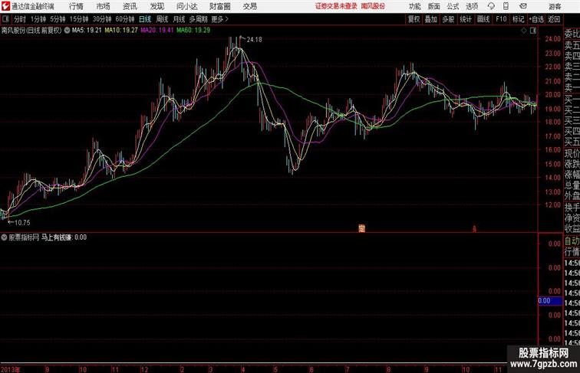The width and height of the screenshot is (580, 373).
Task: Toggle the left panel icon beside 分时
Action: coord(5,19)
